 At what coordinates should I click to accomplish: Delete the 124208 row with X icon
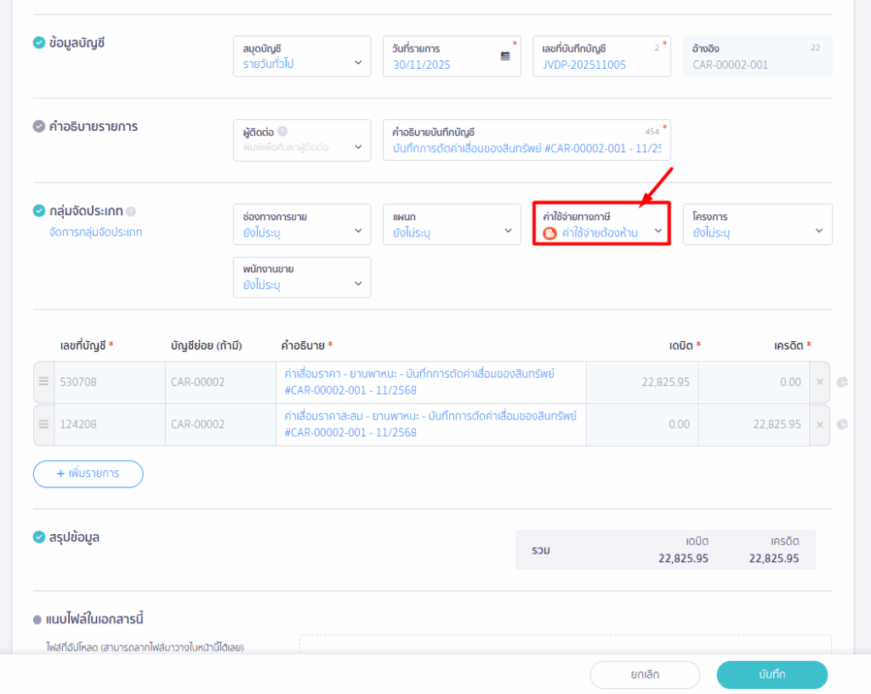(x=820, y=424)
